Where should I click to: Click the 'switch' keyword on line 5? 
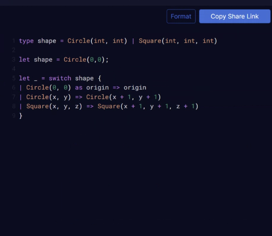pyautogui.click(x=60, y=78)
